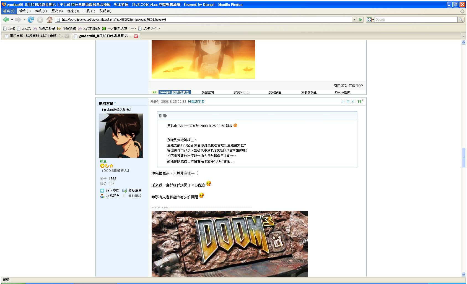Open the KYO討論區 bookmark
The image size is (467, 284).
coord(89,28)
